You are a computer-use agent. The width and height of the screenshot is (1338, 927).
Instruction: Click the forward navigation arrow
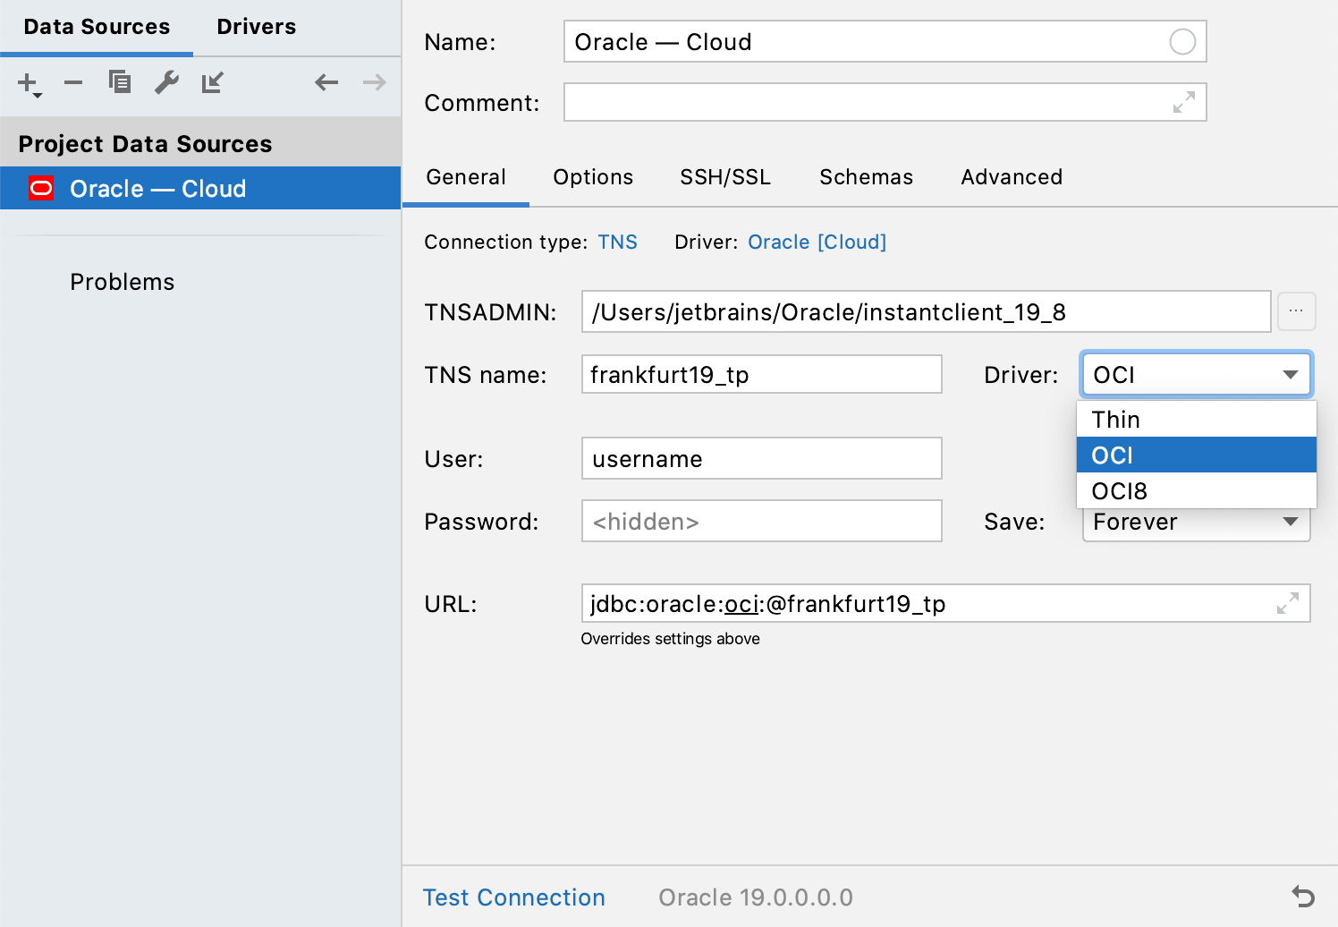[x=373, y=82]
